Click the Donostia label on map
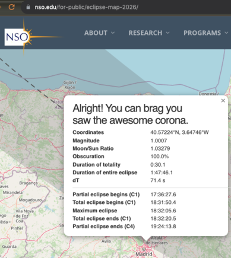The image size is (231, 258). click(x=208, y=94)
